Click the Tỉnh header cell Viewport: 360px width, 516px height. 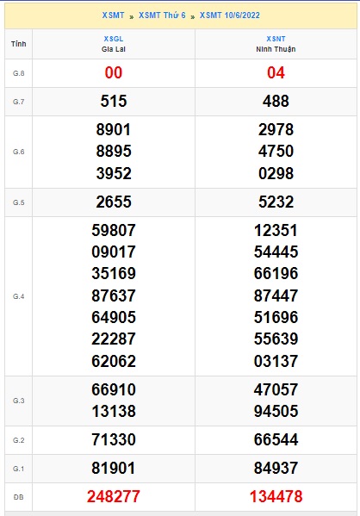18,44
